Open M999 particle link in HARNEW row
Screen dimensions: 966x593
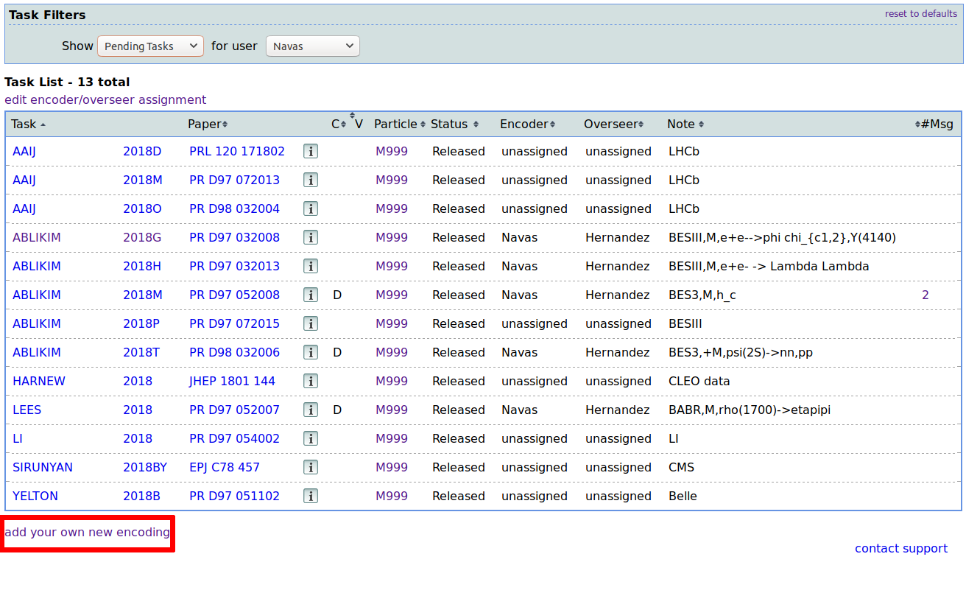392,381
